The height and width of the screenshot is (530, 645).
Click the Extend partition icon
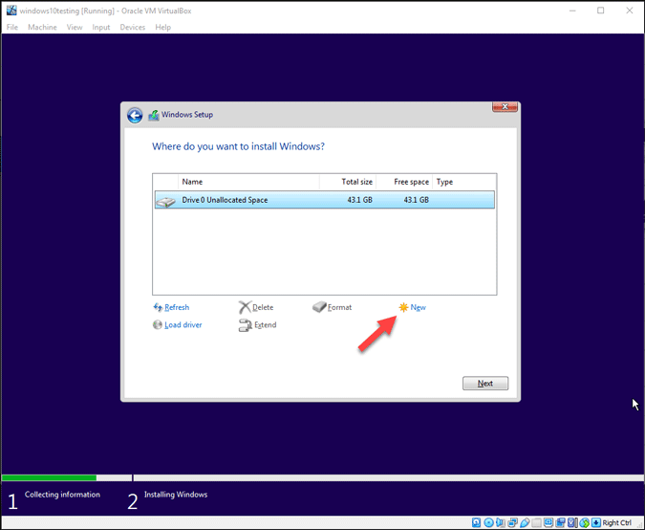click(x=245, y=325)
